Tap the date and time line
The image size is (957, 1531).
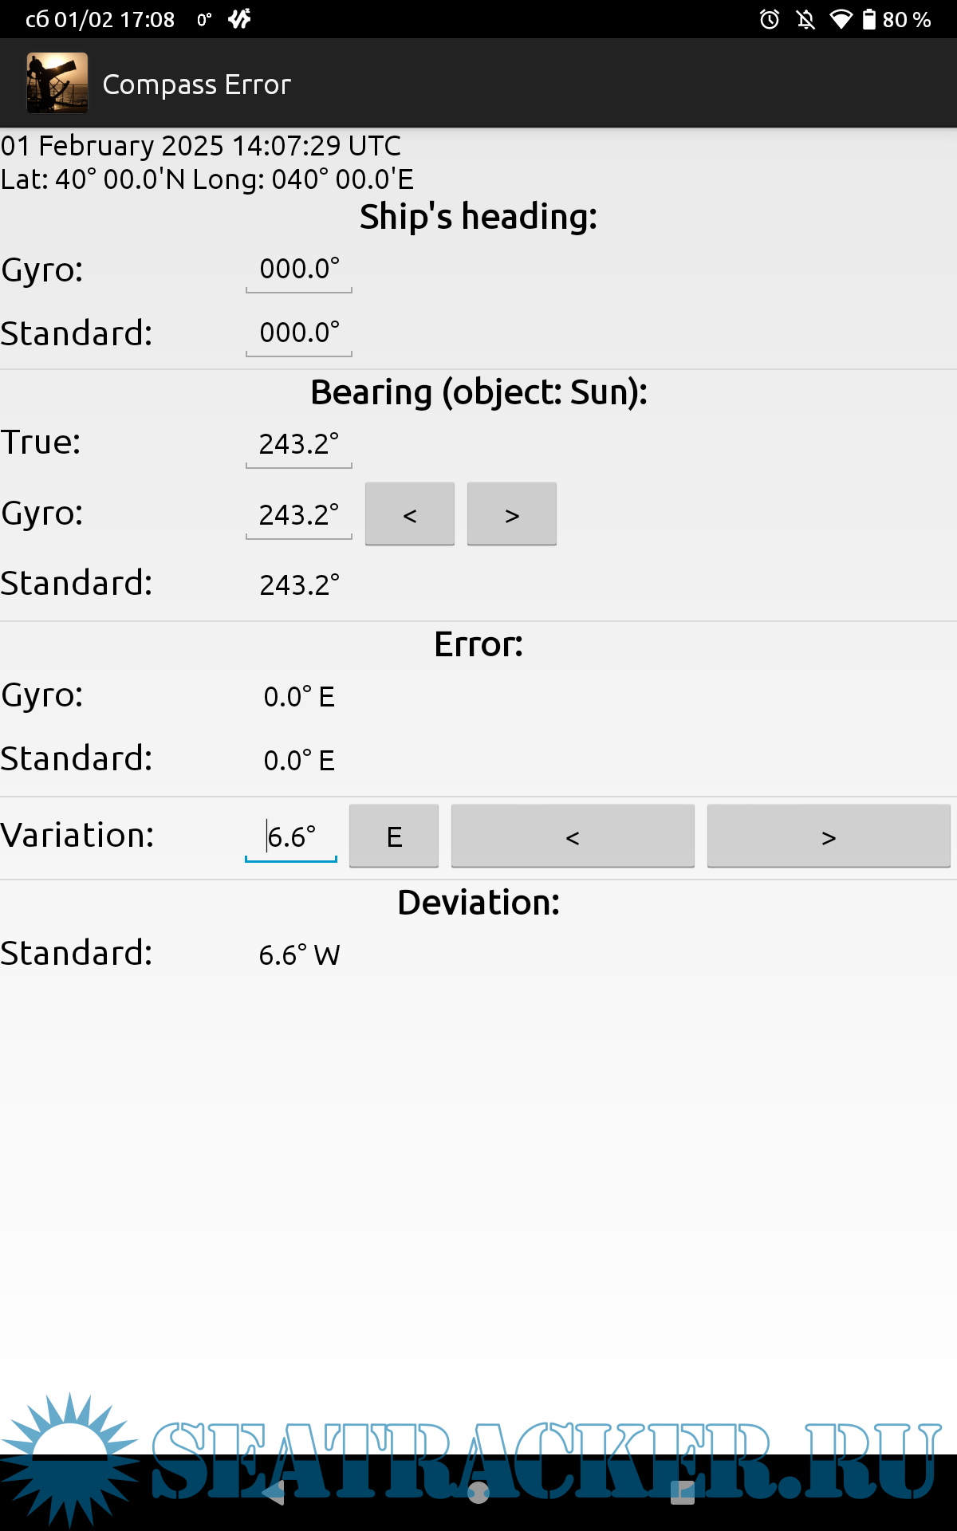click(x=201, y=146)
